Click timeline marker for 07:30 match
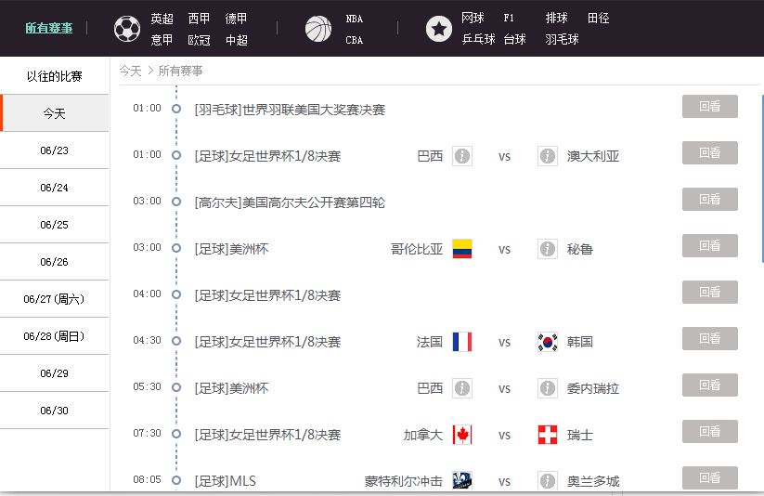Image resolution: width=764 pixels, height=496 pixels. click(x=176, y=434)
